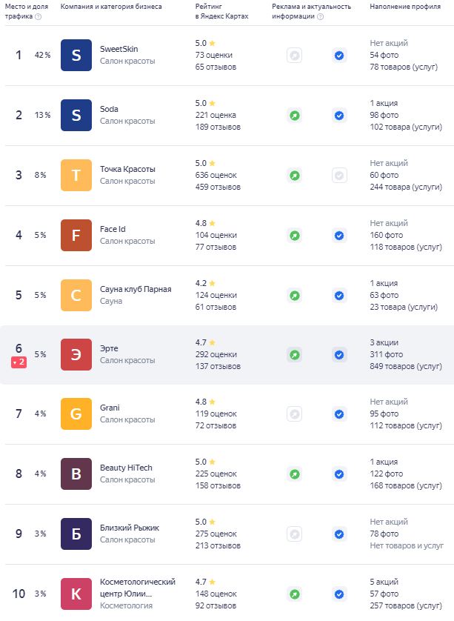Click the help icon beside "Реклама и актуальность информации"
The width and height of the screenshot is (454, 621).
pos(320,16)
